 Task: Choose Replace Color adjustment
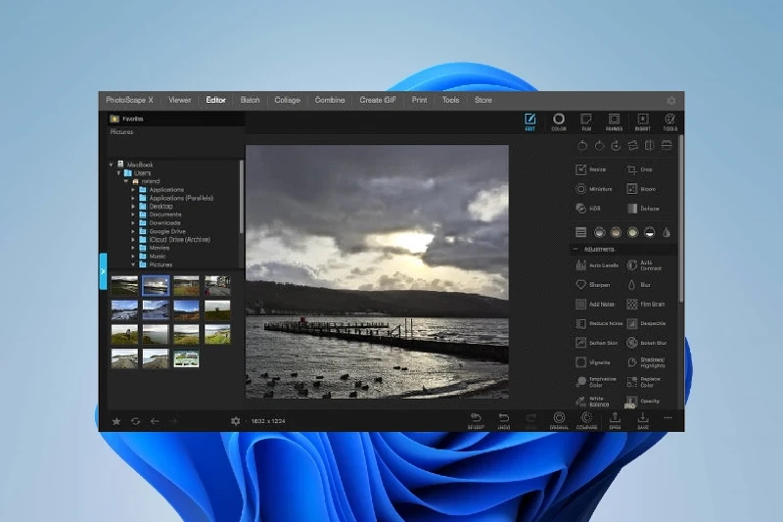(644, 382)
